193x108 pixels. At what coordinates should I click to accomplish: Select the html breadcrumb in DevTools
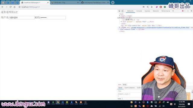pos(119,85)
